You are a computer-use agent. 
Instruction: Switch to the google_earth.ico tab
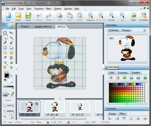pos(43,27)
